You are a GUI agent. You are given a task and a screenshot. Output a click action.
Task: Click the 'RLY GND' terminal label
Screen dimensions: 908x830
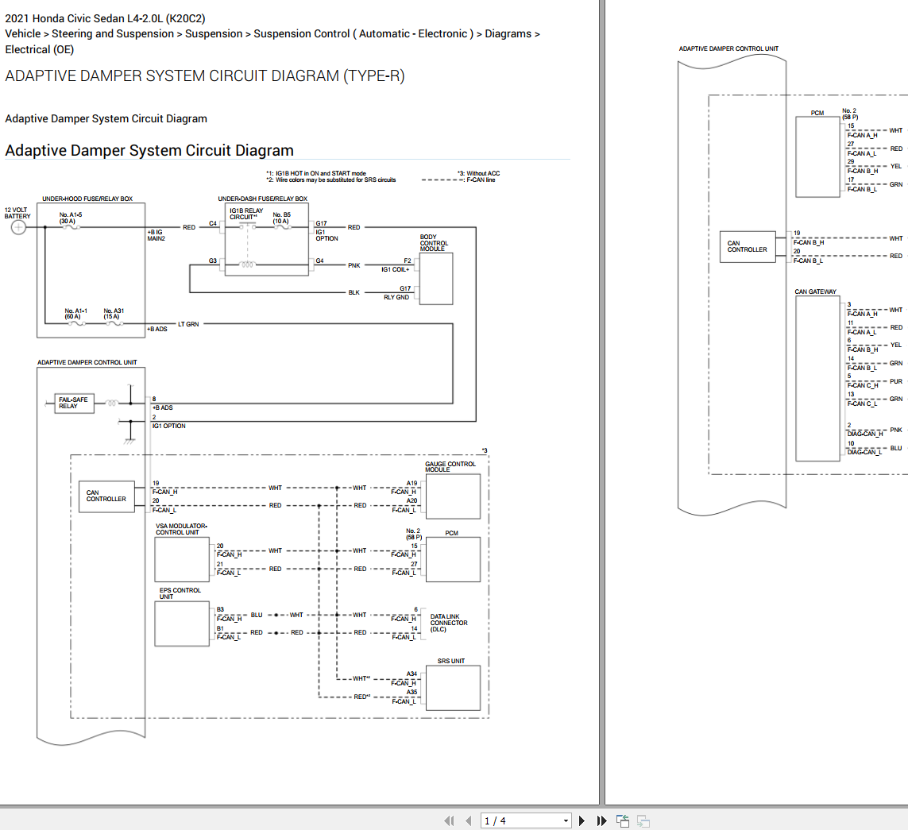pos(396,297)
